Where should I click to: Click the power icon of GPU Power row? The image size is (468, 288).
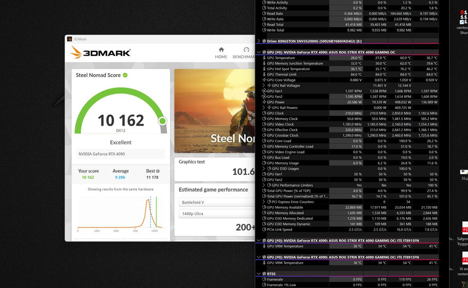tap(264, 102)
